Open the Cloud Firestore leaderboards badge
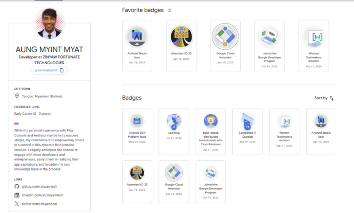The width and height of the screenshot is (354, 213). [x=211, y=132]
